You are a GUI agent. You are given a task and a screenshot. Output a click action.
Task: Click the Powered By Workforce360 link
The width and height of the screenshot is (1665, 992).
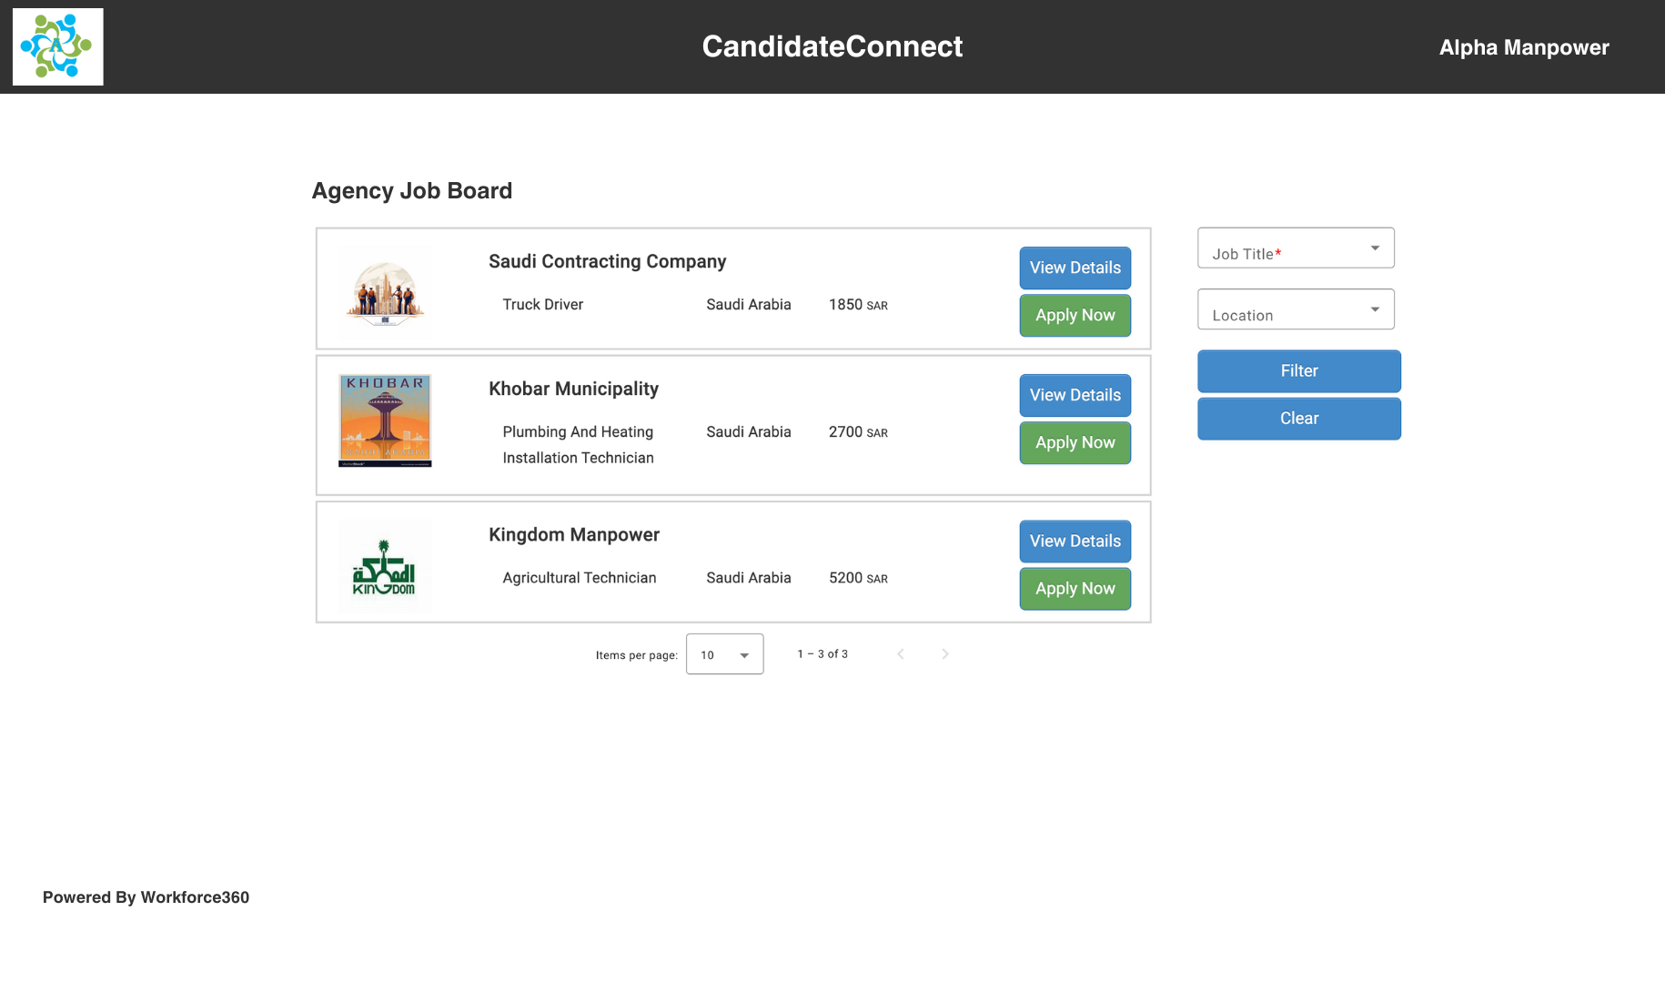pyautogui.click(x=146, y=896)
